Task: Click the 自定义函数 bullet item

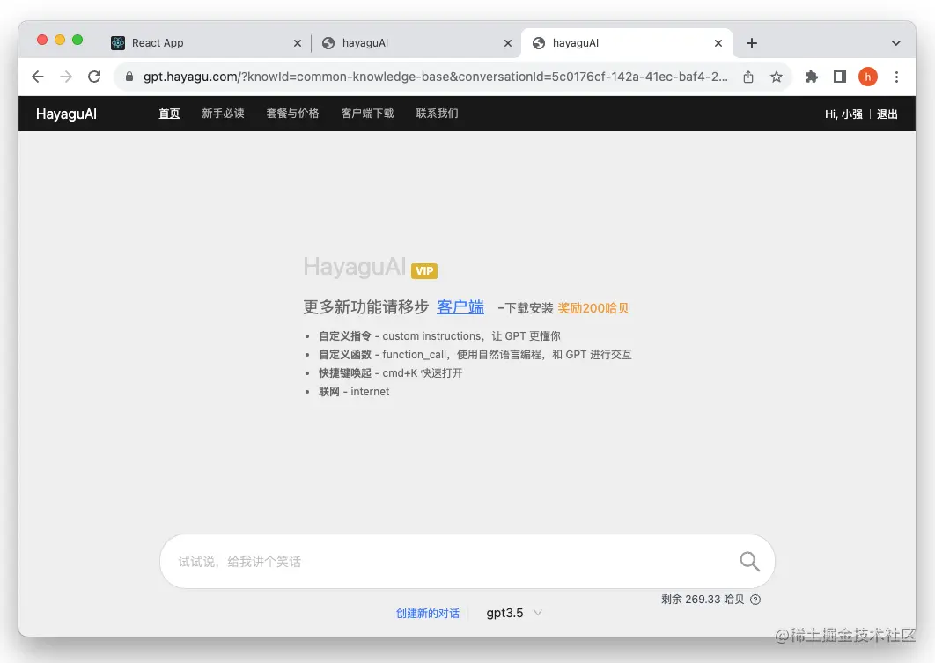Action: coord(475,355)
